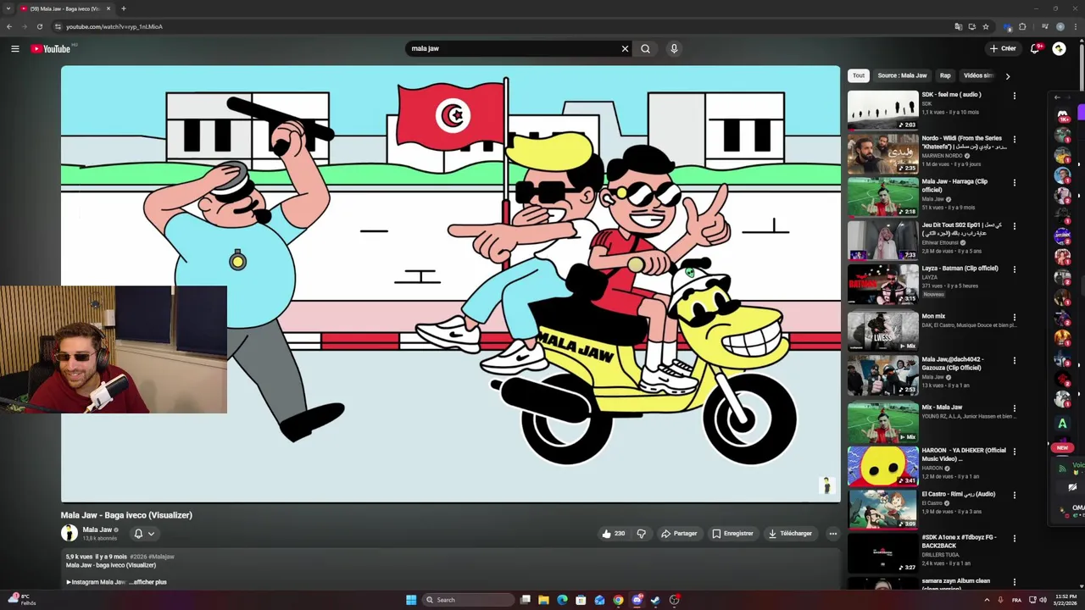Clear the search box text
Viewport: 1085px width, 610px height.
[x=625, y=48]
